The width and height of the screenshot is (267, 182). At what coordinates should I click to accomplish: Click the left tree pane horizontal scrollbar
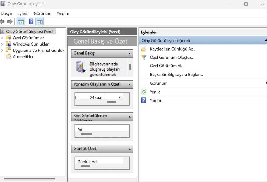pyautogui.click(x=30, y=179)
